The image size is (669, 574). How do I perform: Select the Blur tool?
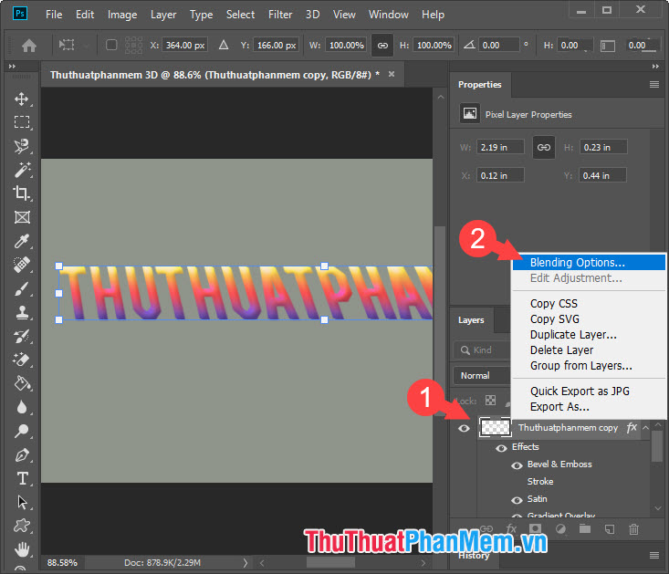pos(22,407)
